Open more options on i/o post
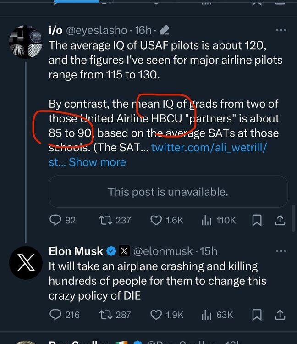The height and width of the screenshot is (344, 297). (280, 30)
